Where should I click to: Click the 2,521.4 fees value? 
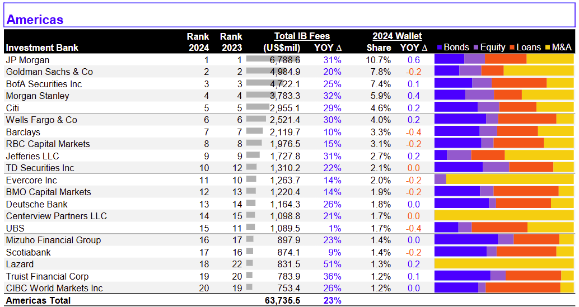[284, 120]
